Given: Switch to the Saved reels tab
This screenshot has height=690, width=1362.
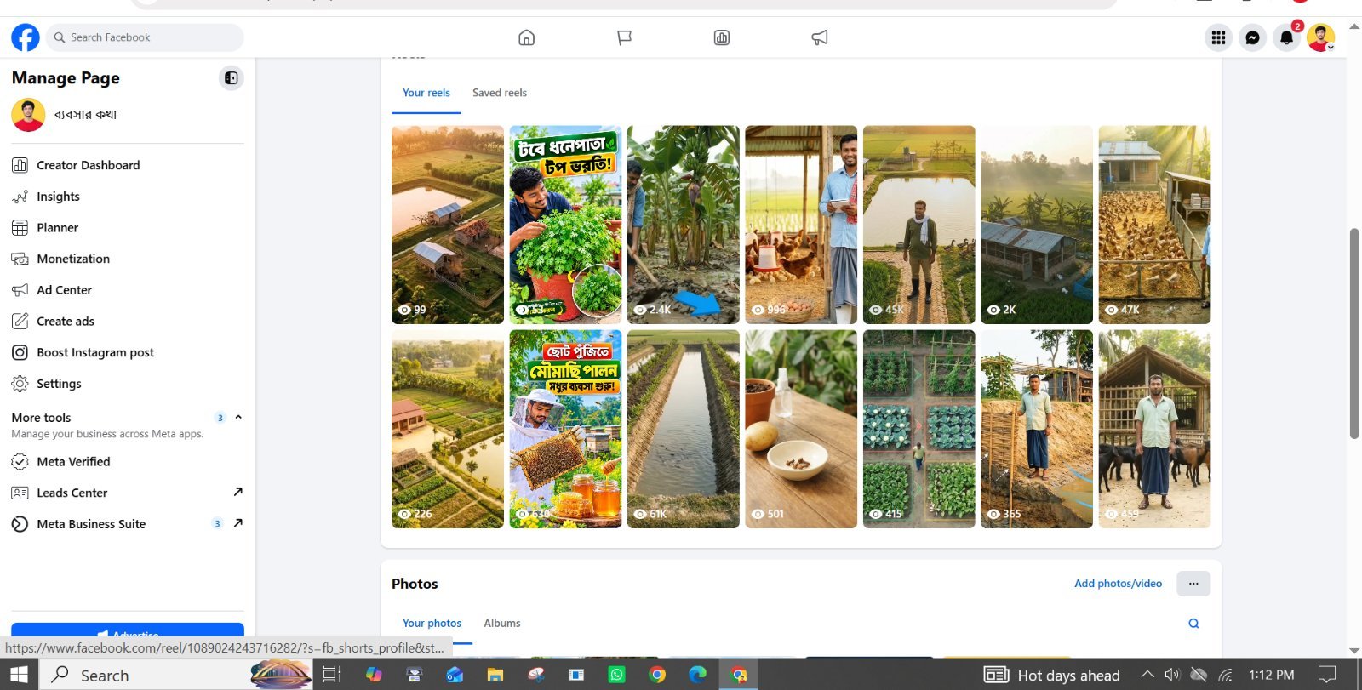Looking at the screenshot, I should click(500, 93).
